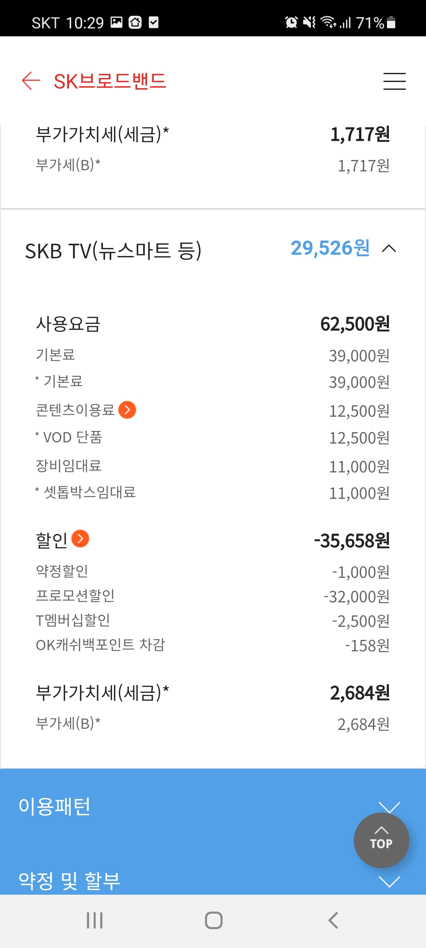
Task: Collapse the SKB TV section chevron
Action: click(389, 249)
